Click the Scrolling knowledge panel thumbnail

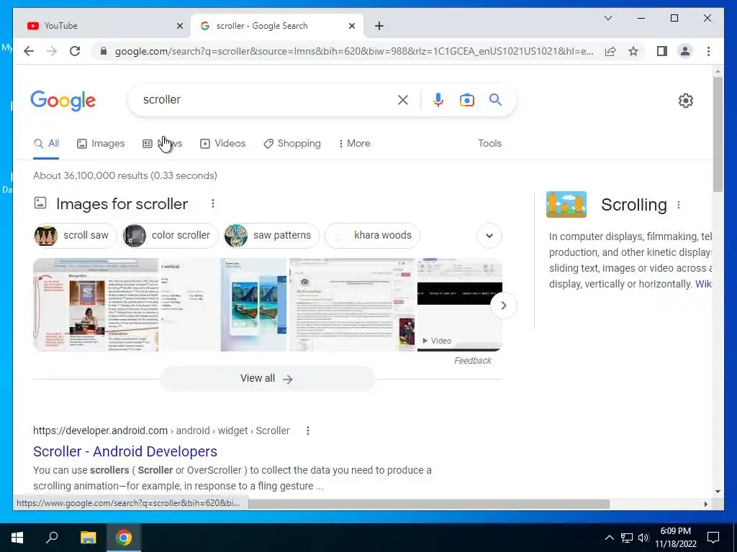566,204
